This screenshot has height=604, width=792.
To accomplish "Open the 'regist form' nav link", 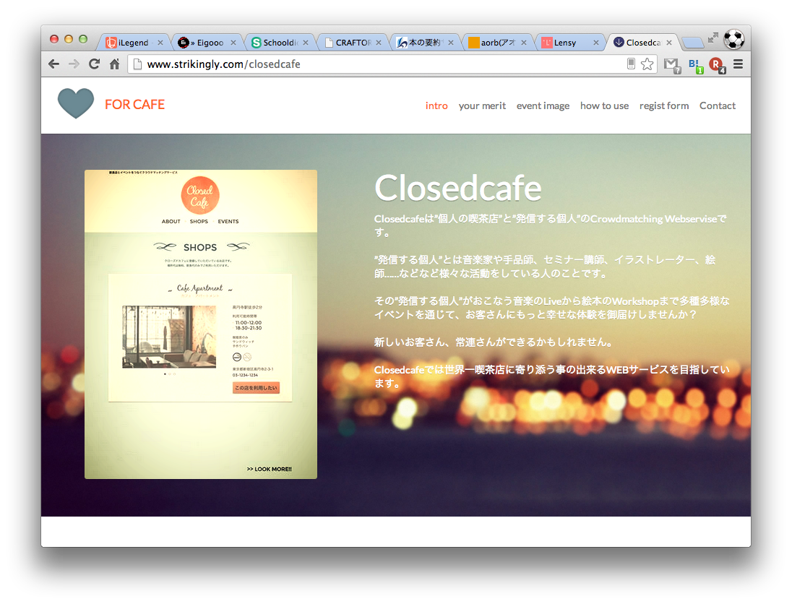I will [x=663, y=105].
